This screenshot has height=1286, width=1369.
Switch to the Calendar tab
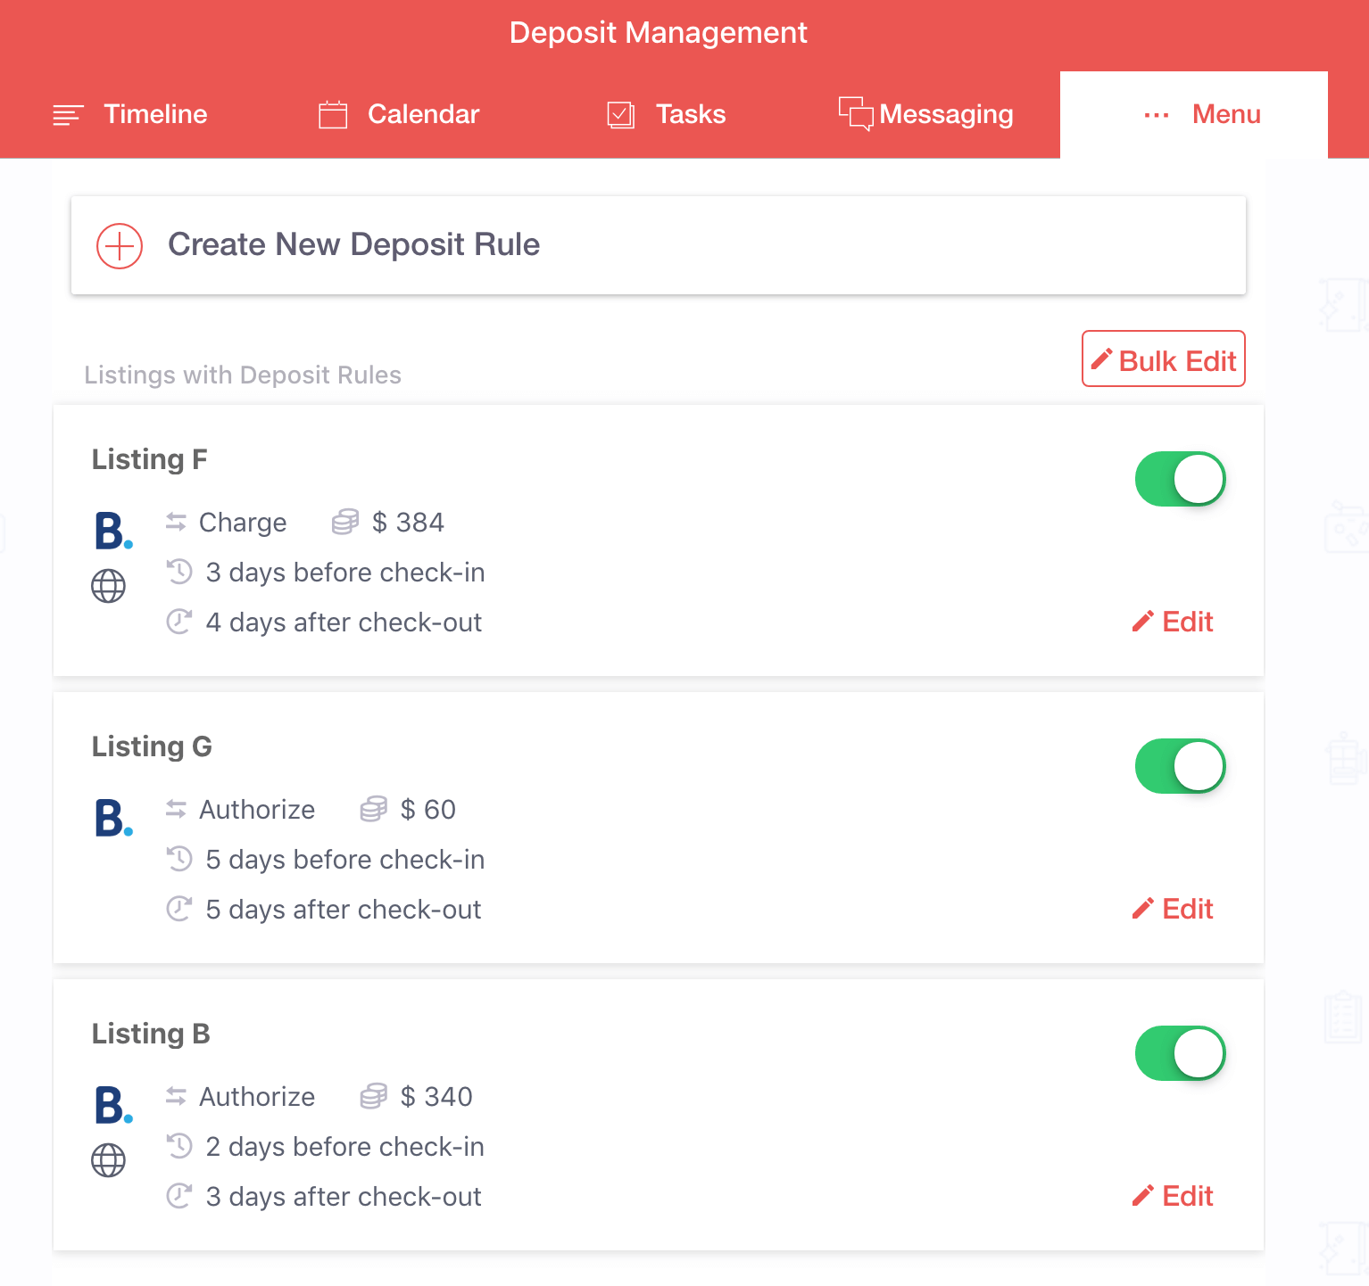click(x=399, y=115)
